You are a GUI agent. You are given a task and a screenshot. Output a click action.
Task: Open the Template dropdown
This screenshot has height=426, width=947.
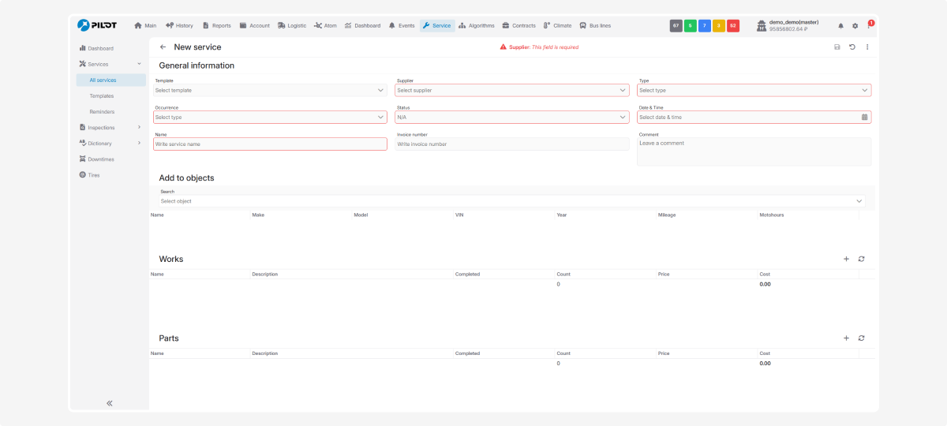(380, 90)
